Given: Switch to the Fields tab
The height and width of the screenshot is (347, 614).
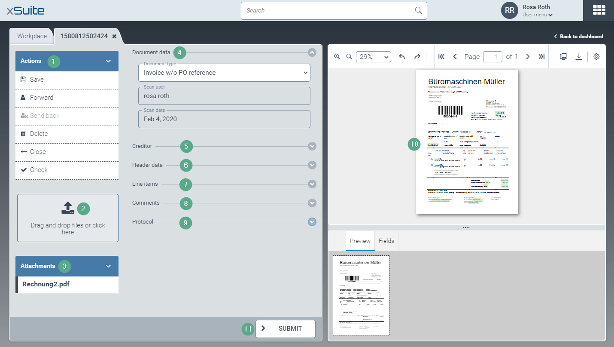Looking at the screenshot, I should point(386,241).
